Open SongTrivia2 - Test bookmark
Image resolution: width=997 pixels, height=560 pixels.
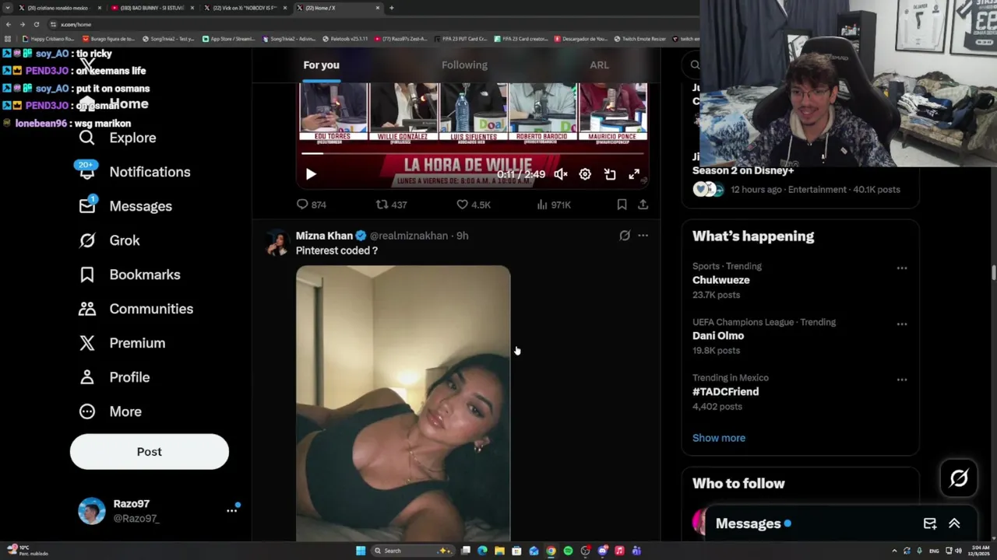click(x=168, y=39)
